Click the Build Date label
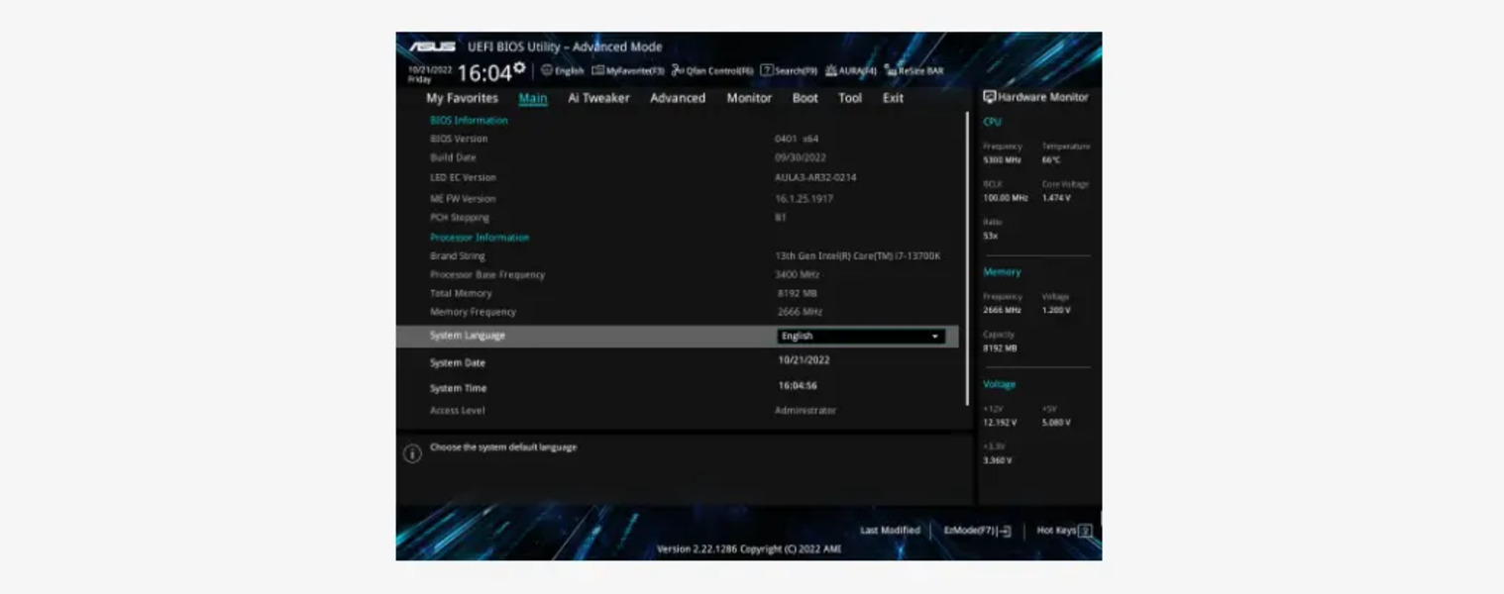 pos(453,158)
